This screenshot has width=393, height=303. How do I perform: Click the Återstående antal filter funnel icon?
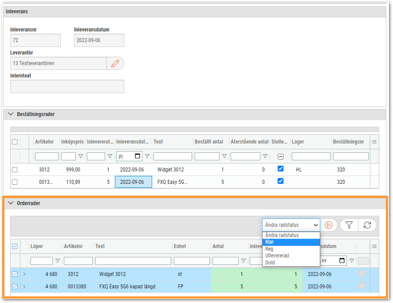(265, 156)
